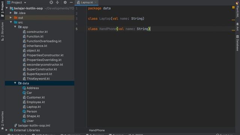Open constructor.kt file
Screen dimensions: 240x135
37,31
